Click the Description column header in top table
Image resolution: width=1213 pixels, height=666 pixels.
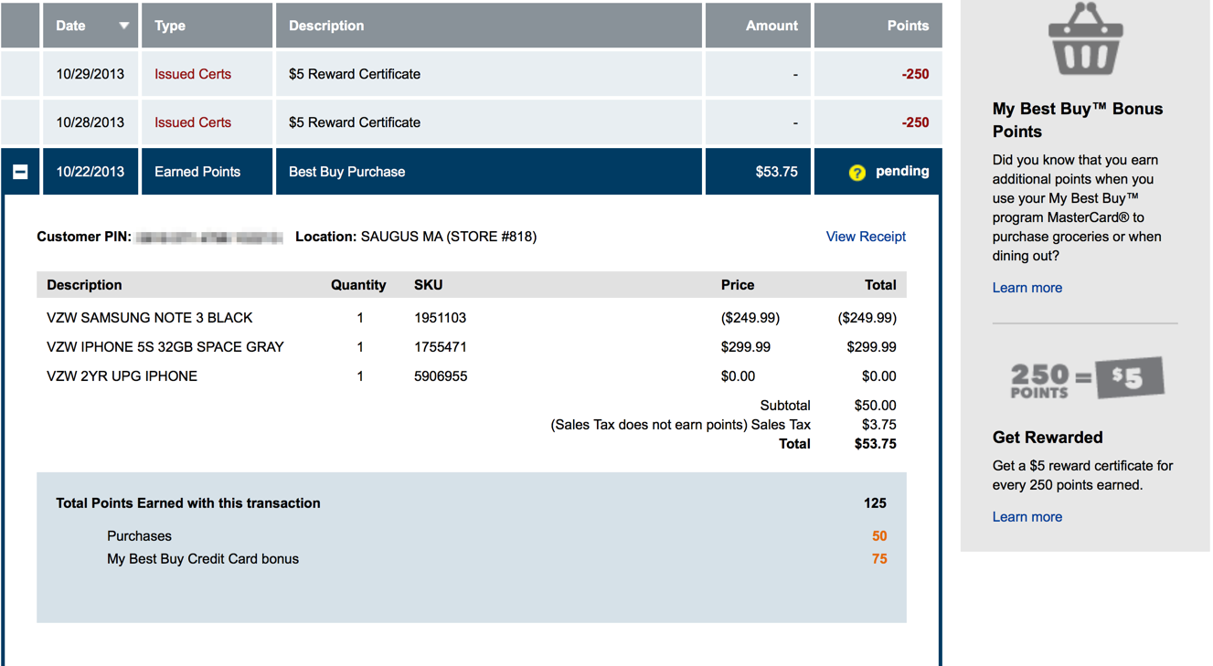point(489,26)
